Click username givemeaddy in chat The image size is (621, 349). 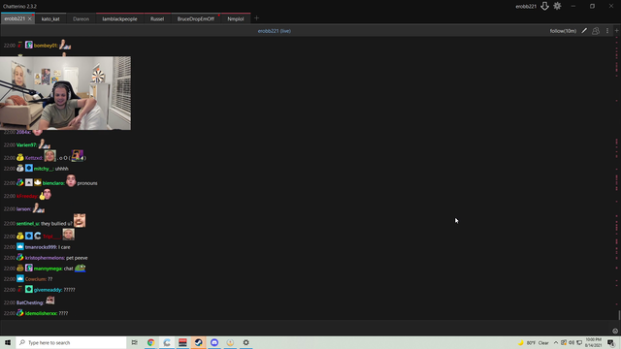tap(48, 290)
